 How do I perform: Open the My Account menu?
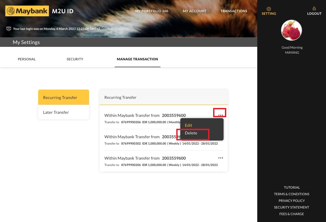pos(194,11)
